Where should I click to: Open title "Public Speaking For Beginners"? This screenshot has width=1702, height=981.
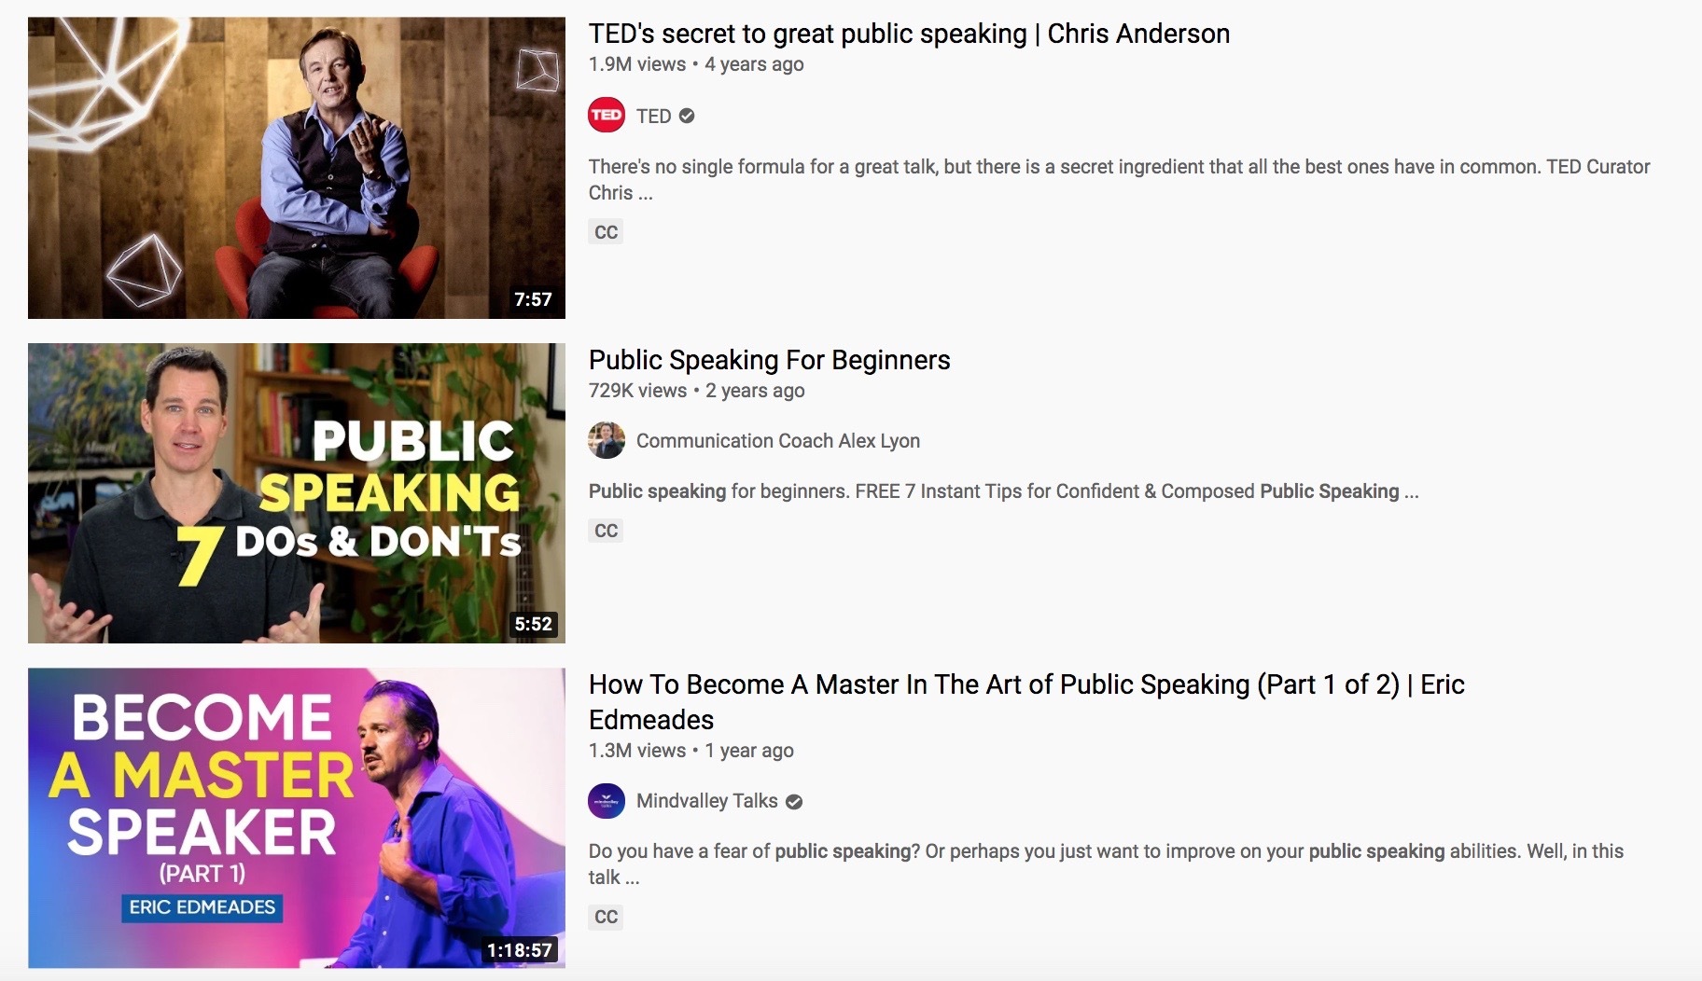pos(769,360)
